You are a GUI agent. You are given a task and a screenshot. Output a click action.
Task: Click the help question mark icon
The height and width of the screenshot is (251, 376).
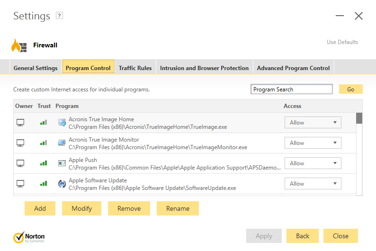pyautogui.click(x=59, y=16)
